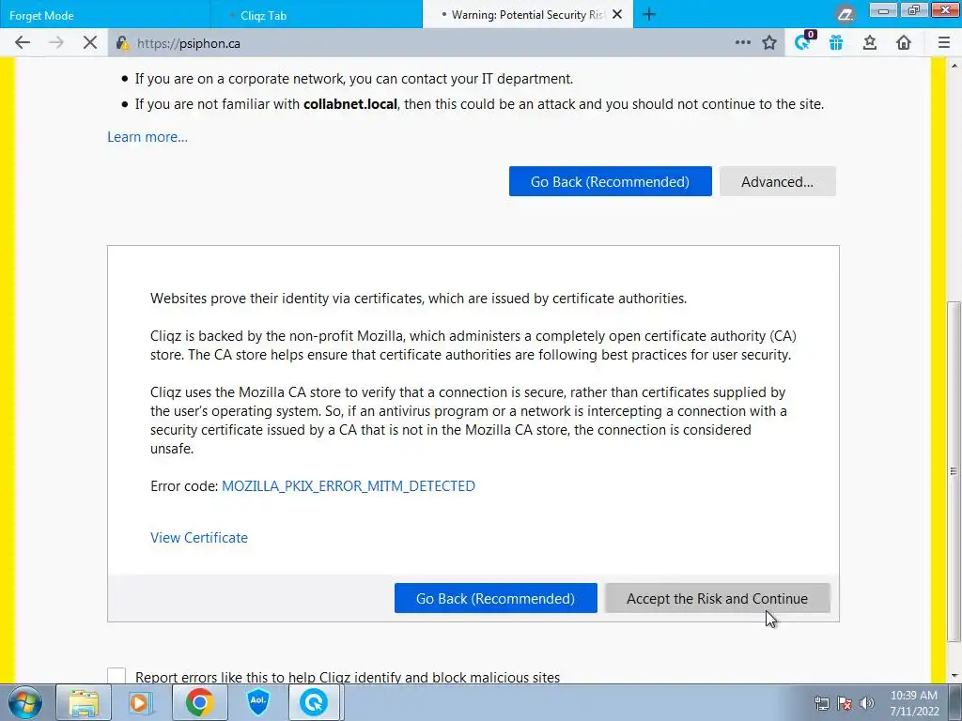The image size is (962, 721).
Task: Open page actions three-dot menu
Action: (x=742, y=42)
